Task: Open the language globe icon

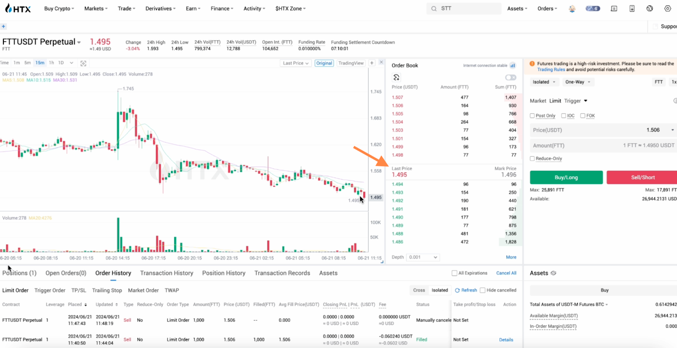Action: point(650,8)
